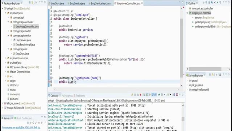Expand getapi in Spring Explorer
The image size is (232, 131).
click(187, 81)
